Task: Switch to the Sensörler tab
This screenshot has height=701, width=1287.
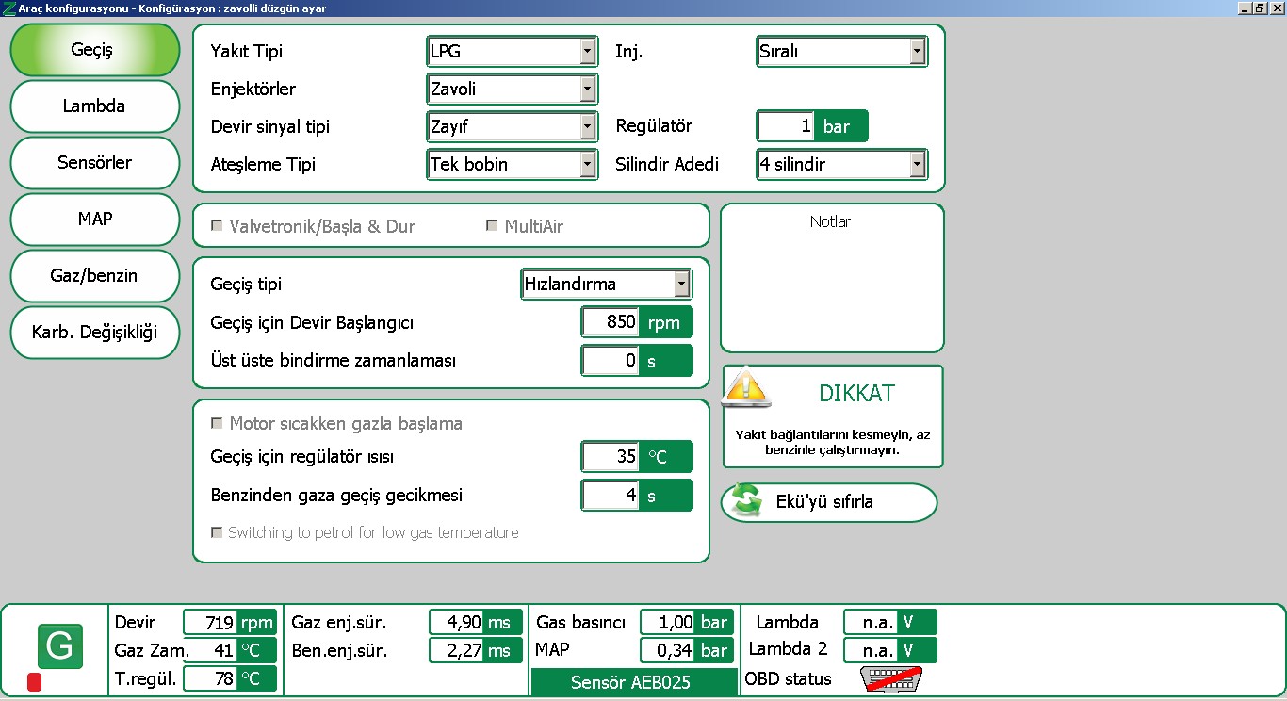Action: click(94, 162)
